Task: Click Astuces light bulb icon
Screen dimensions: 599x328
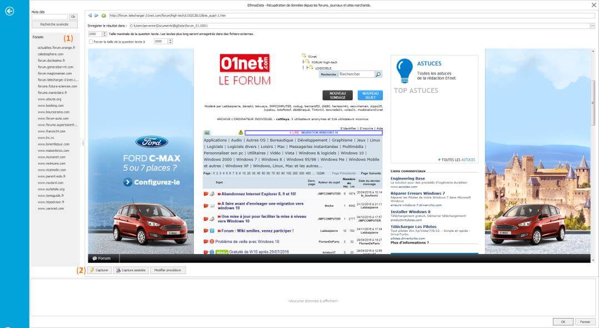Action: coord(404,71)
